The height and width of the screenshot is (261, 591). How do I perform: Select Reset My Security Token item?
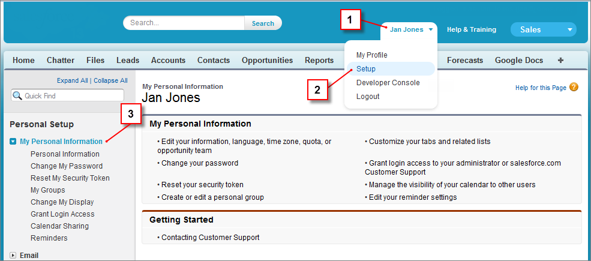click(x=70, y=178)
